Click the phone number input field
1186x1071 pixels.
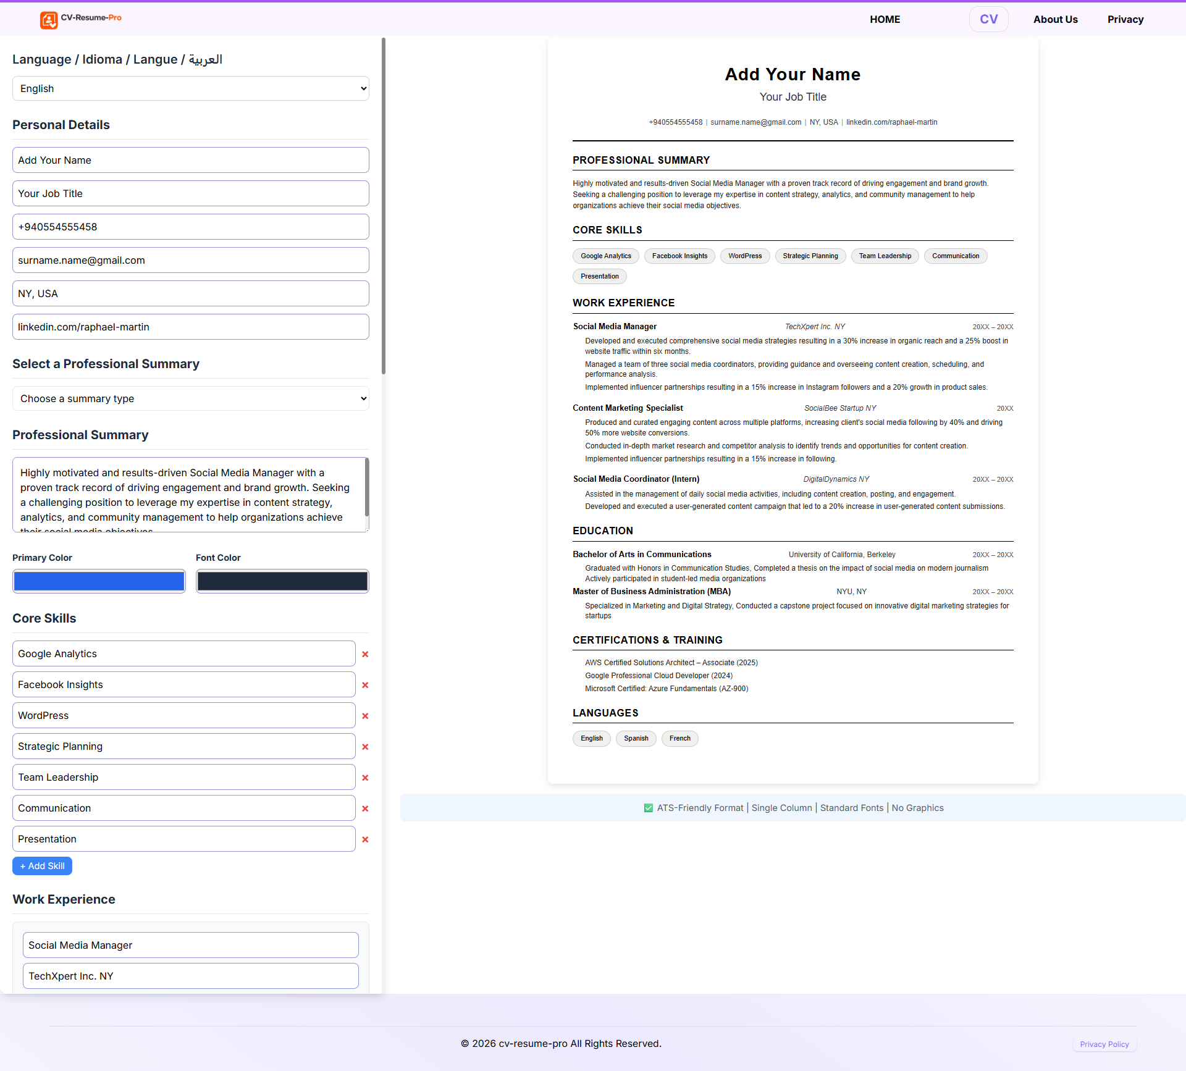(x=191, y=227)
